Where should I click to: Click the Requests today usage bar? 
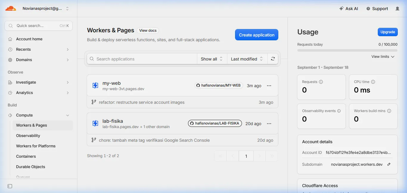[347, 50]
